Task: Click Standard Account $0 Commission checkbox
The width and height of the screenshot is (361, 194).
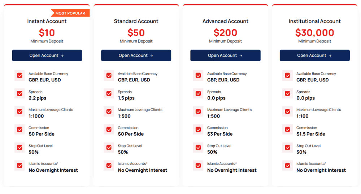Action: [109, 130]
